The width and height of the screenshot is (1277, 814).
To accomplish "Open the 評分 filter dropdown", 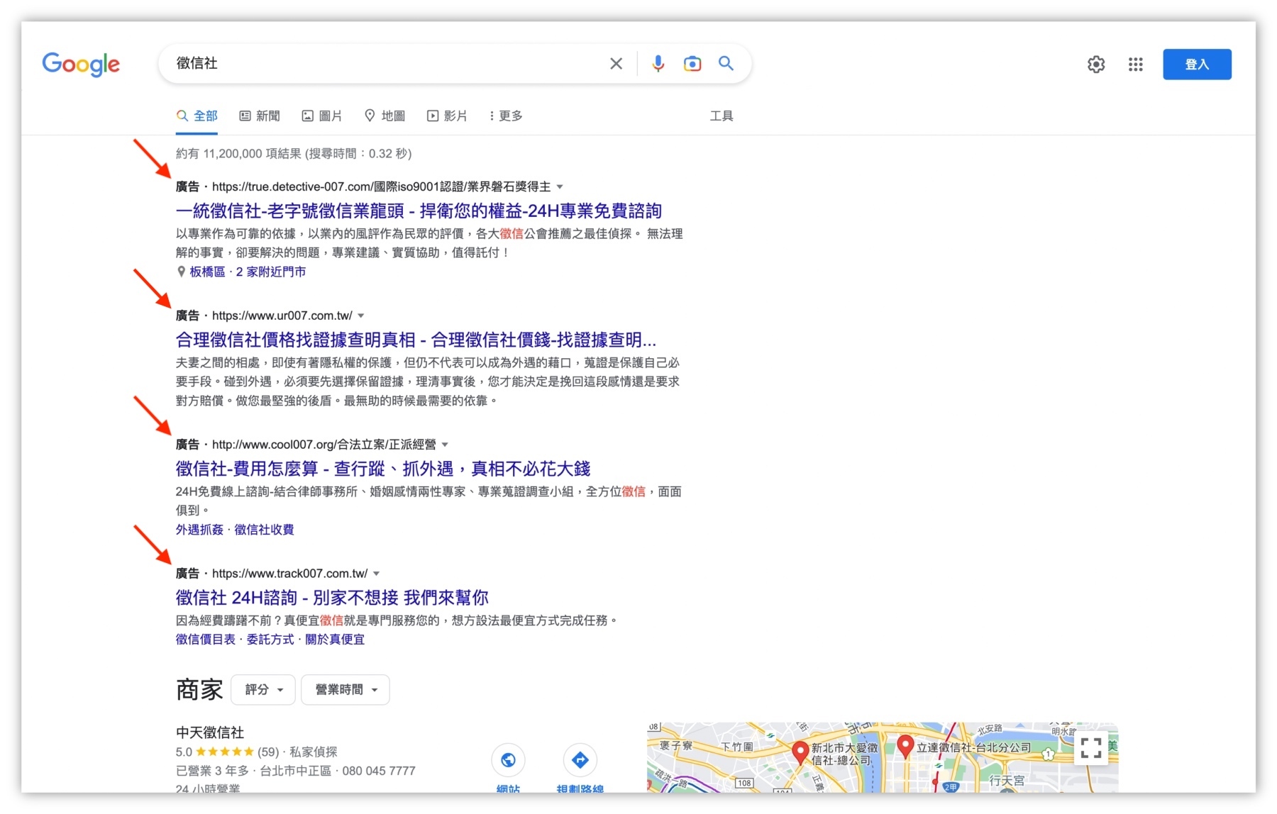I will (x=262, y=689).
